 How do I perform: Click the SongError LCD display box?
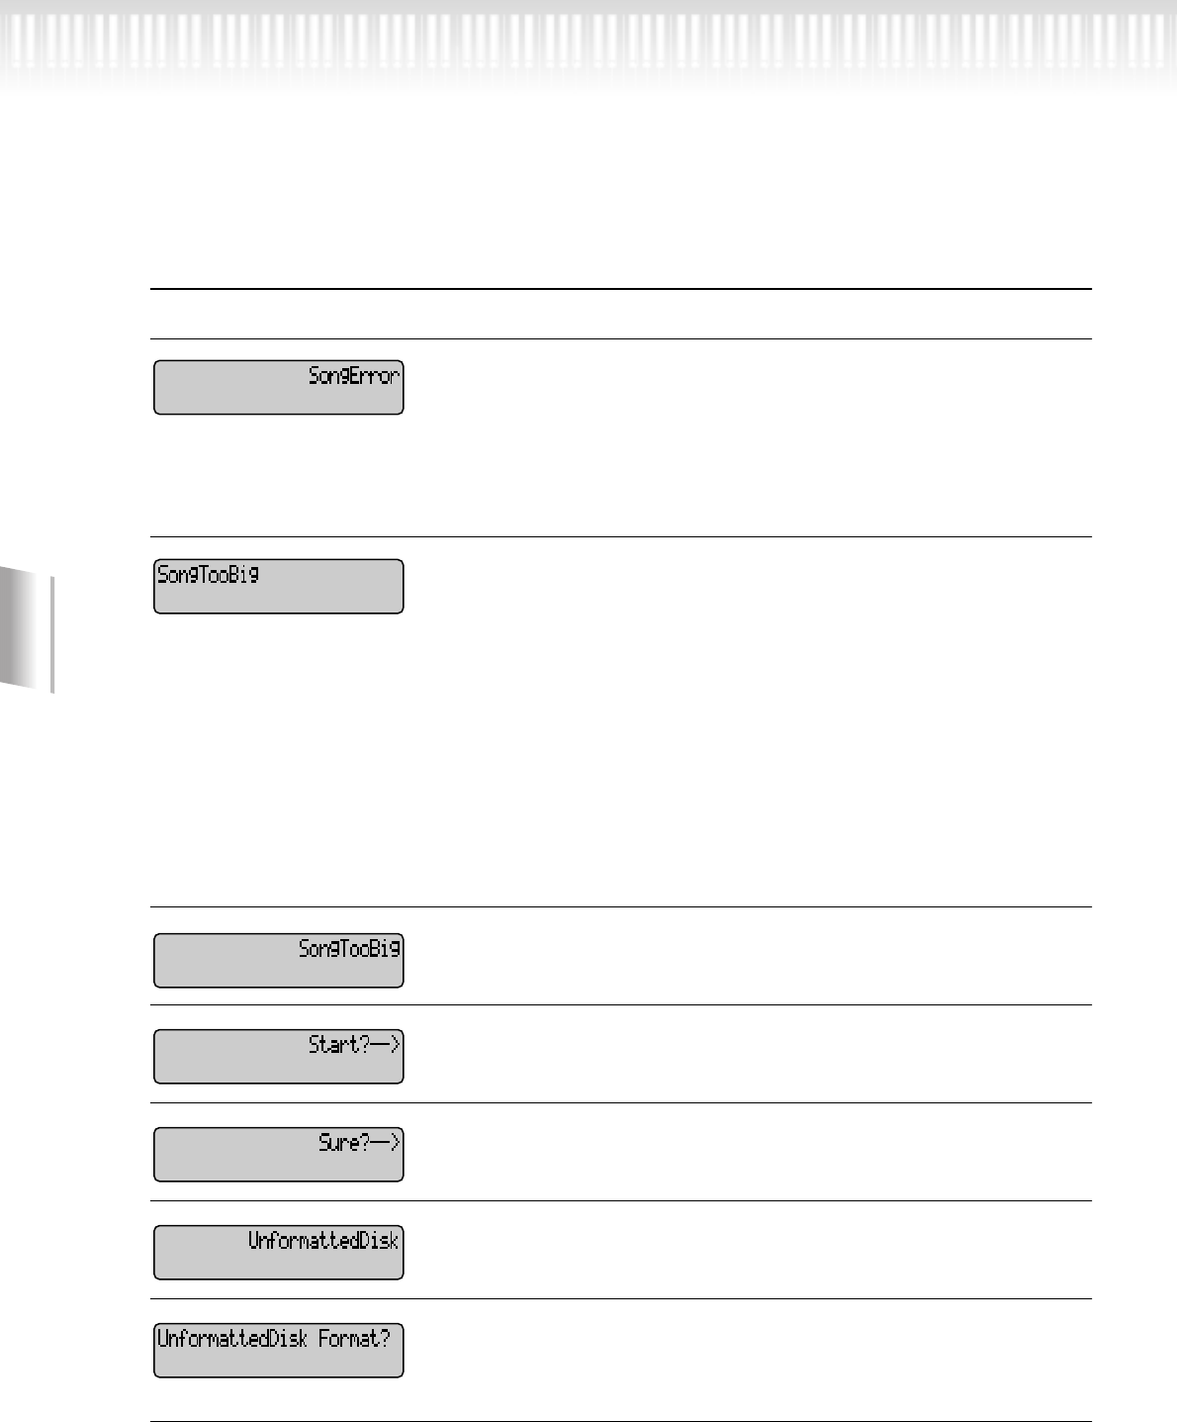point(279,387)
